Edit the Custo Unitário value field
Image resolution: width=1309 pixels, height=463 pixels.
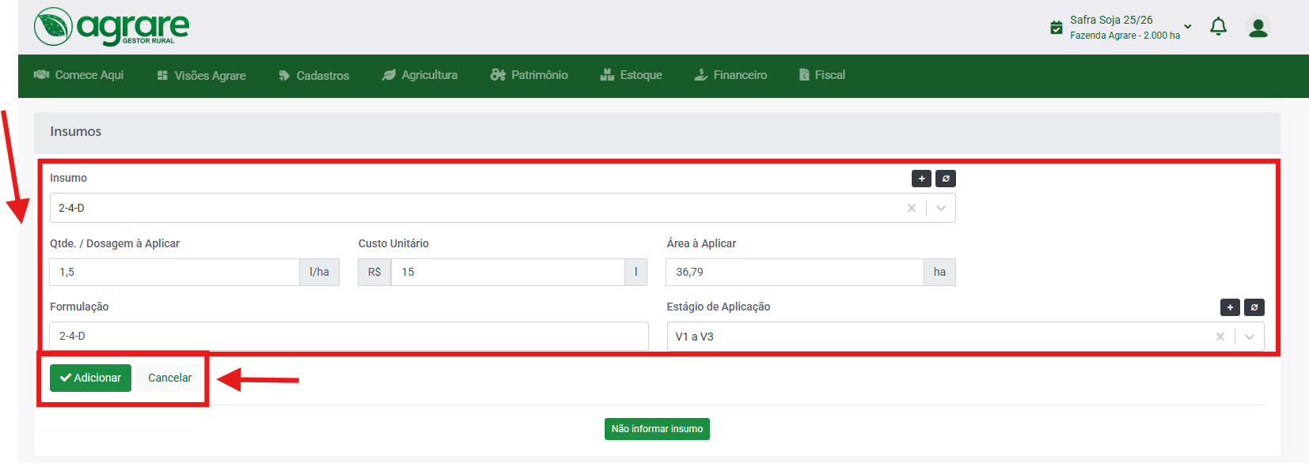point(507,272)
